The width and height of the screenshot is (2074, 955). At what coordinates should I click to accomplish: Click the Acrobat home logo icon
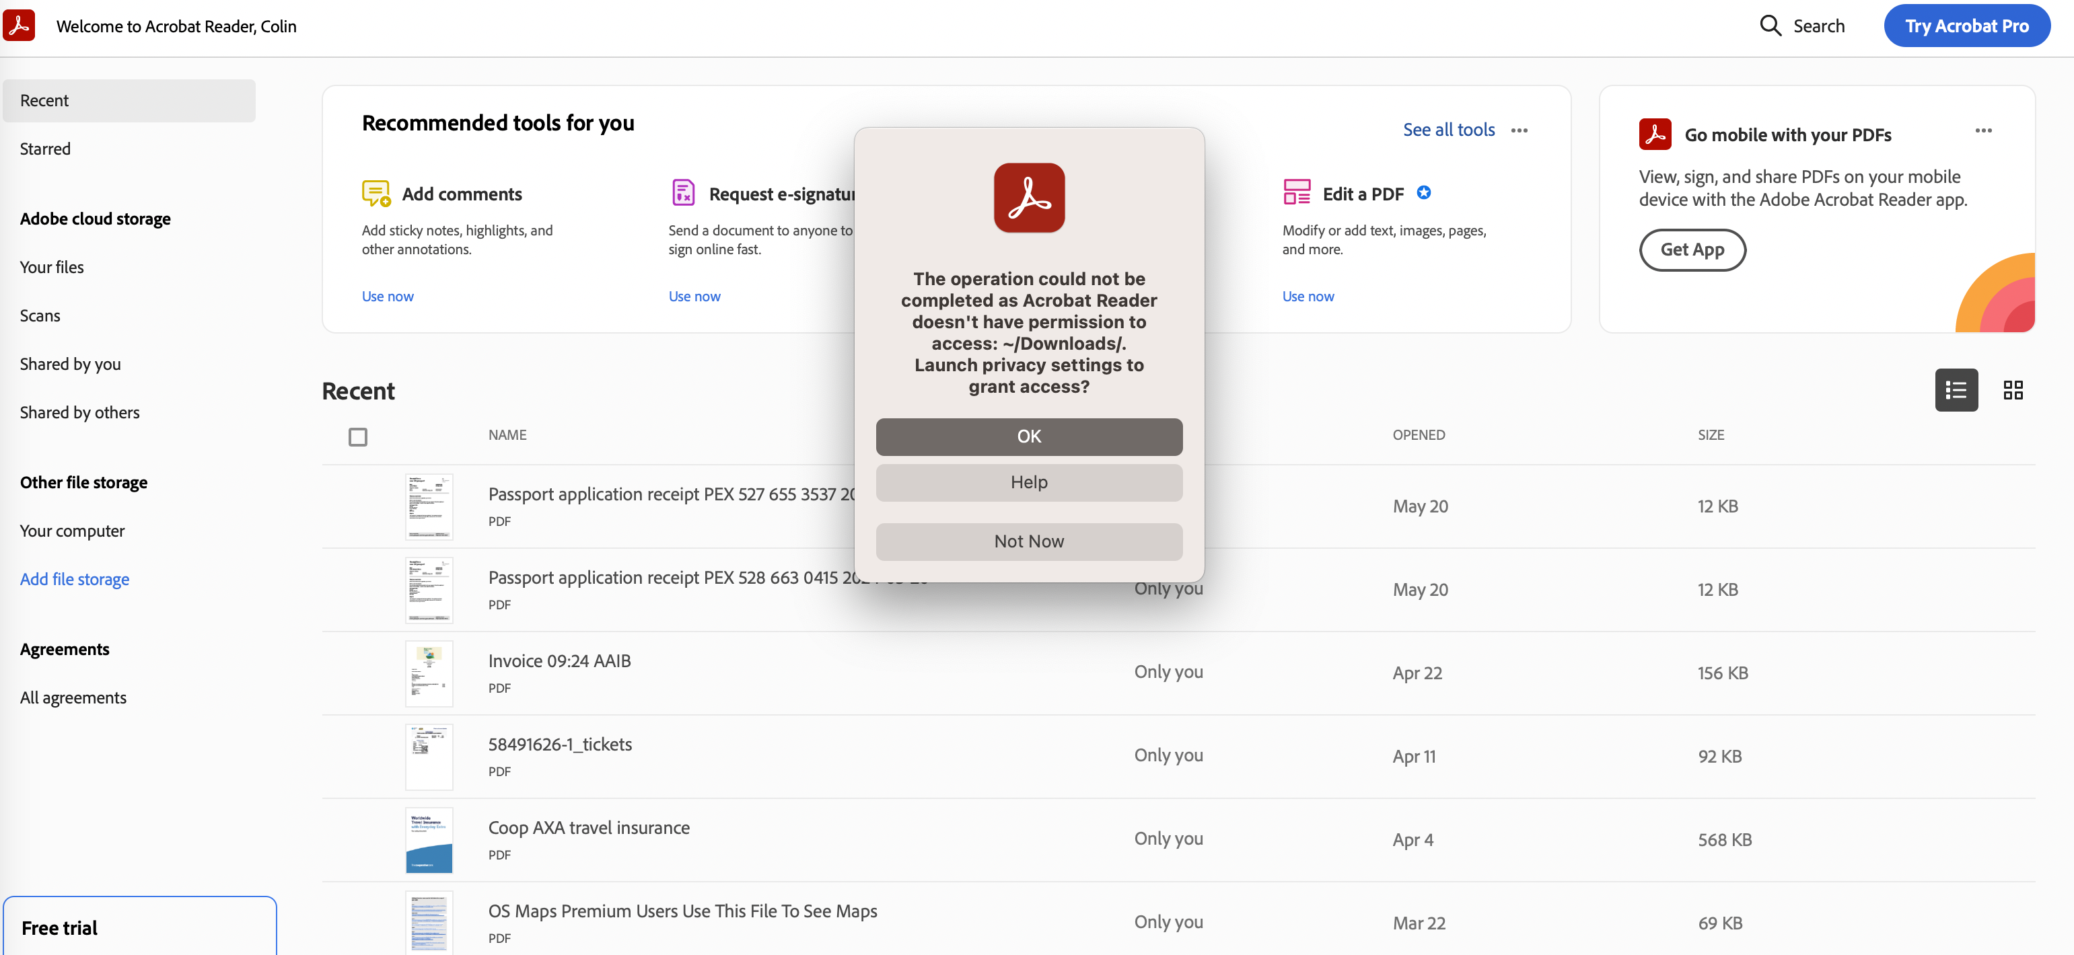pyautogui.click(x=20, y=26)
